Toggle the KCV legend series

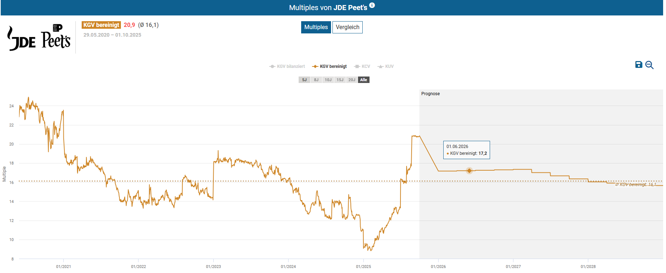pos(362,66)
